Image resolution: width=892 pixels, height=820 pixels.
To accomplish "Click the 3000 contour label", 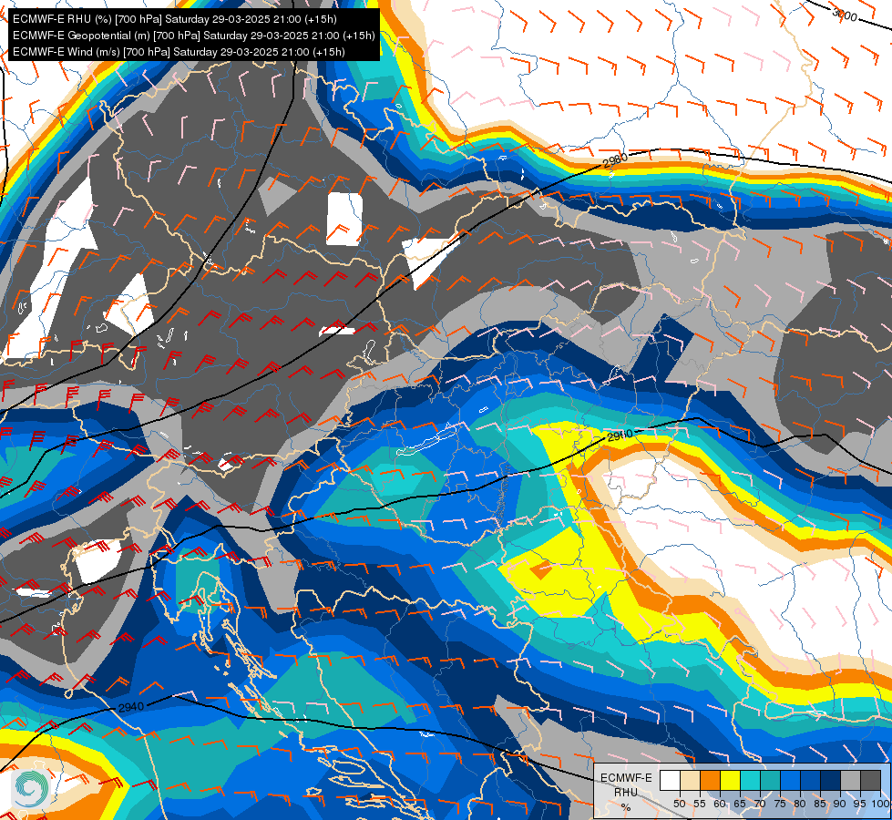I will coord(845,15).
